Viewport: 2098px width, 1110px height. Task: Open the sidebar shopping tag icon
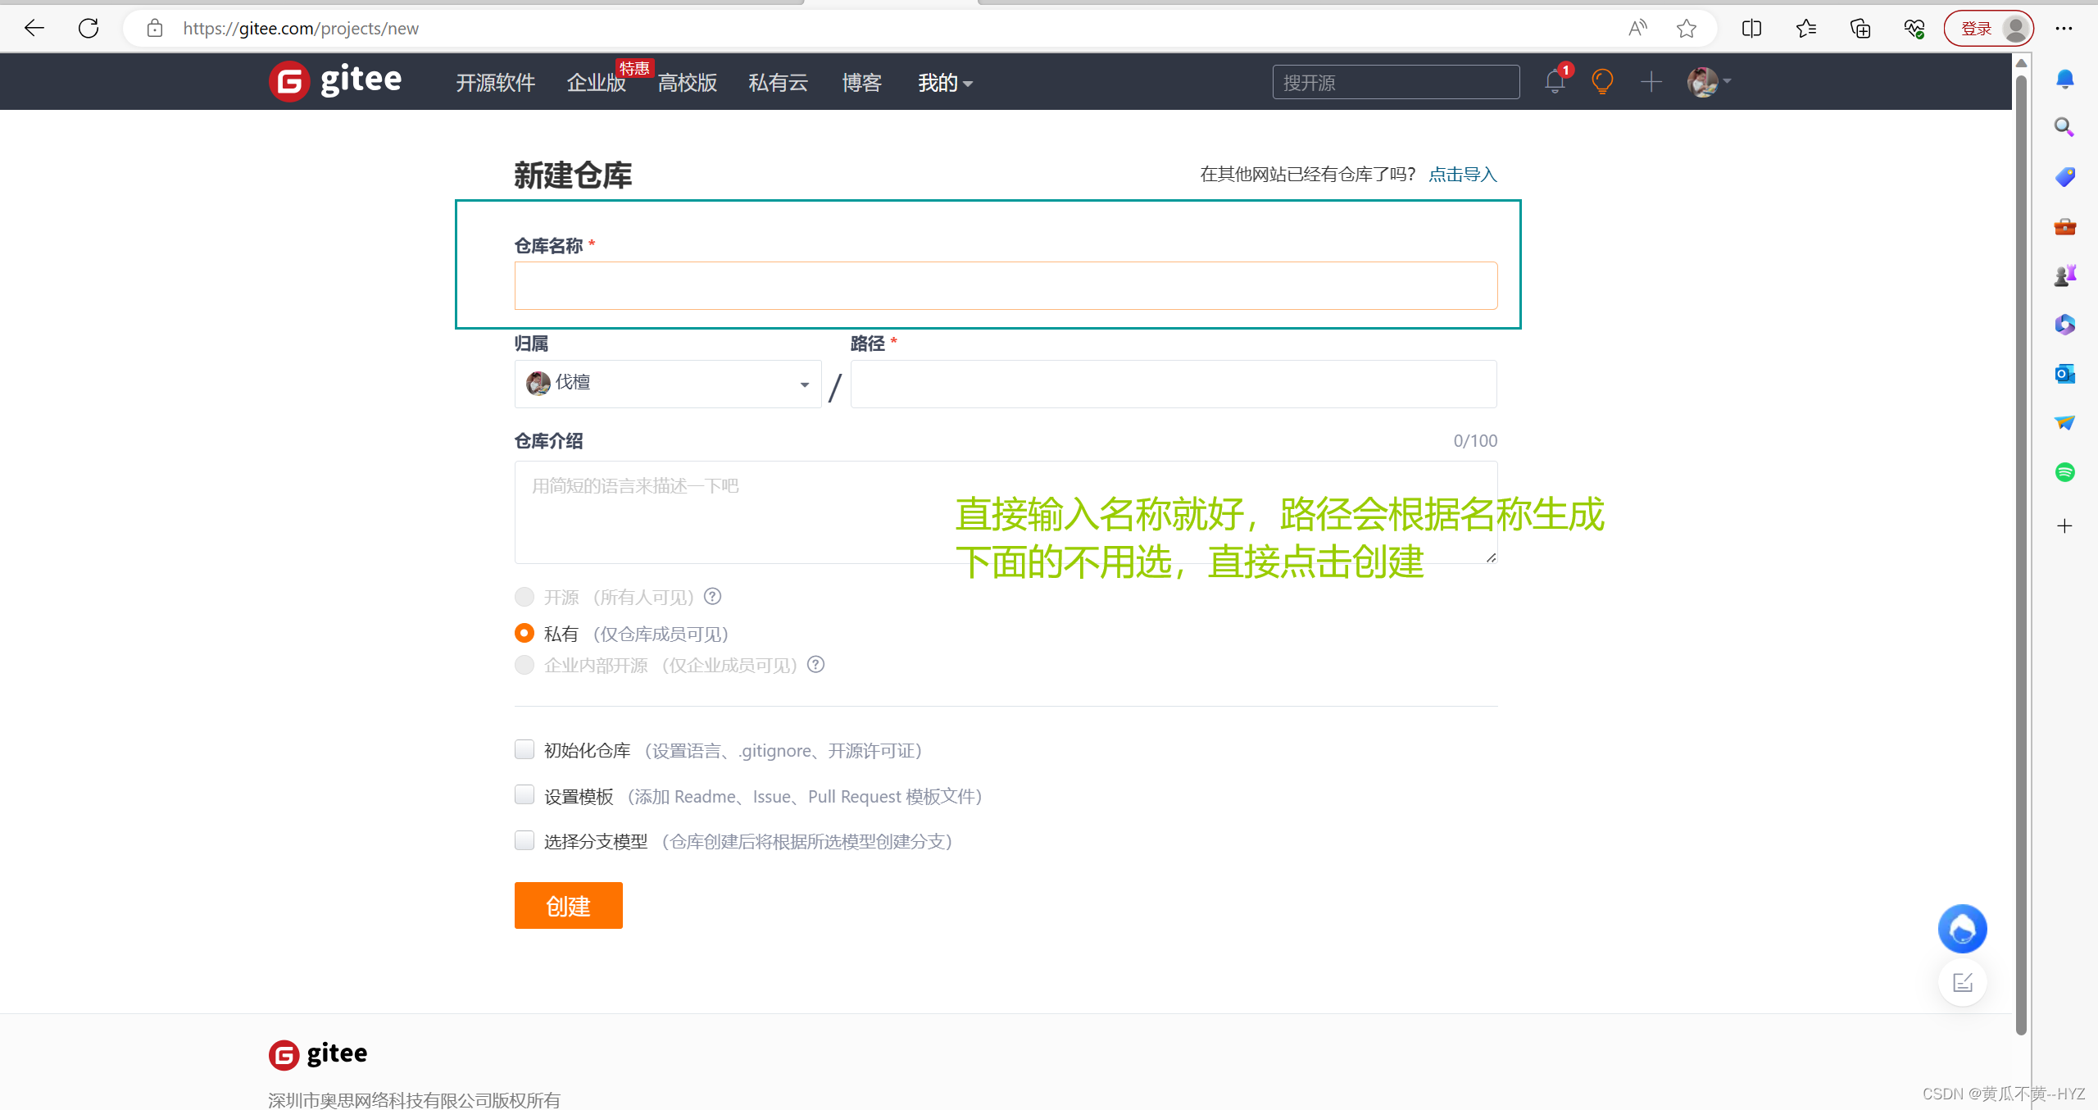point(2064,176)
